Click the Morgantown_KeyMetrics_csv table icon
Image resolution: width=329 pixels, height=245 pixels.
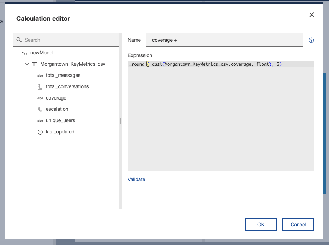pos(34,64)
